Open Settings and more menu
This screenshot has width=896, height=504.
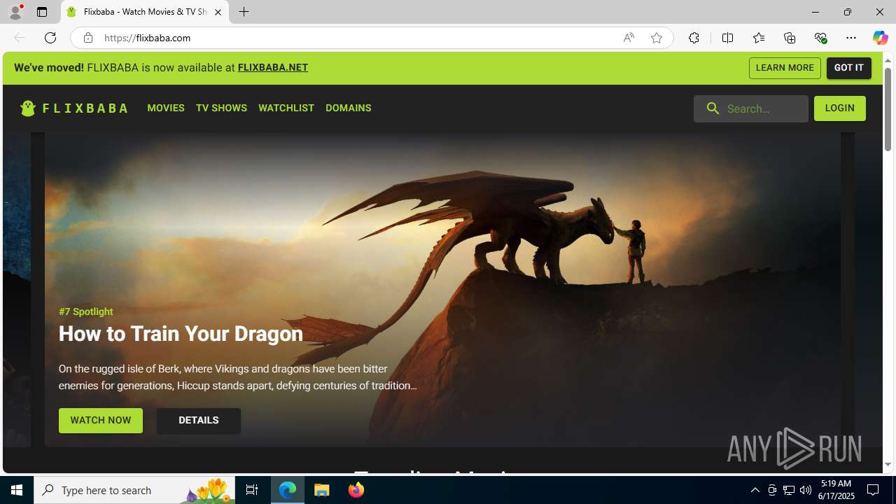click(x=851, y=38)
